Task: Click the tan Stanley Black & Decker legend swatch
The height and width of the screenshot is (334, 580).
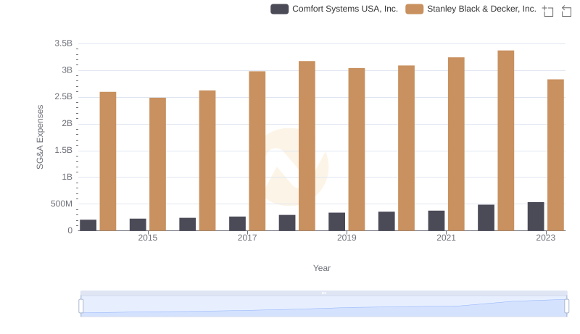Action: [x=414, y=9]
